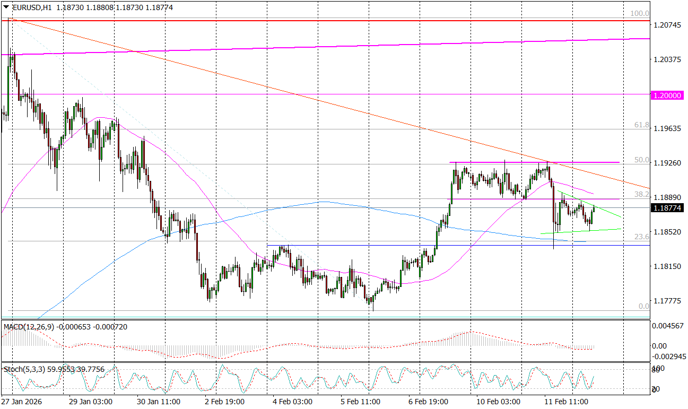Open the chart symbol dropdown arrow
Screen dimensions: 688x409
click(5, 8)
